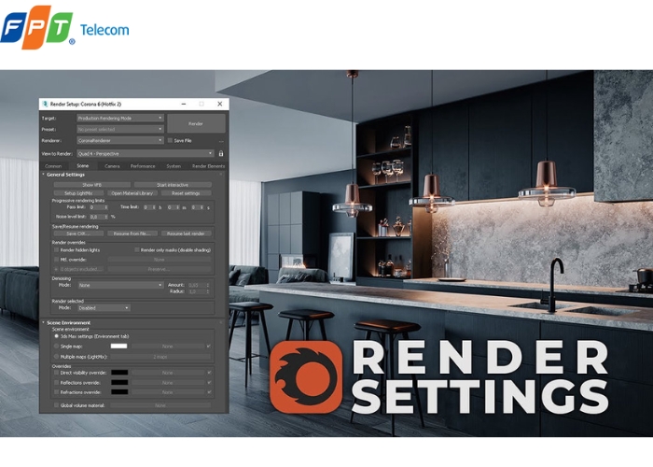
Task: Open the Performance tab
Action: 143,166
